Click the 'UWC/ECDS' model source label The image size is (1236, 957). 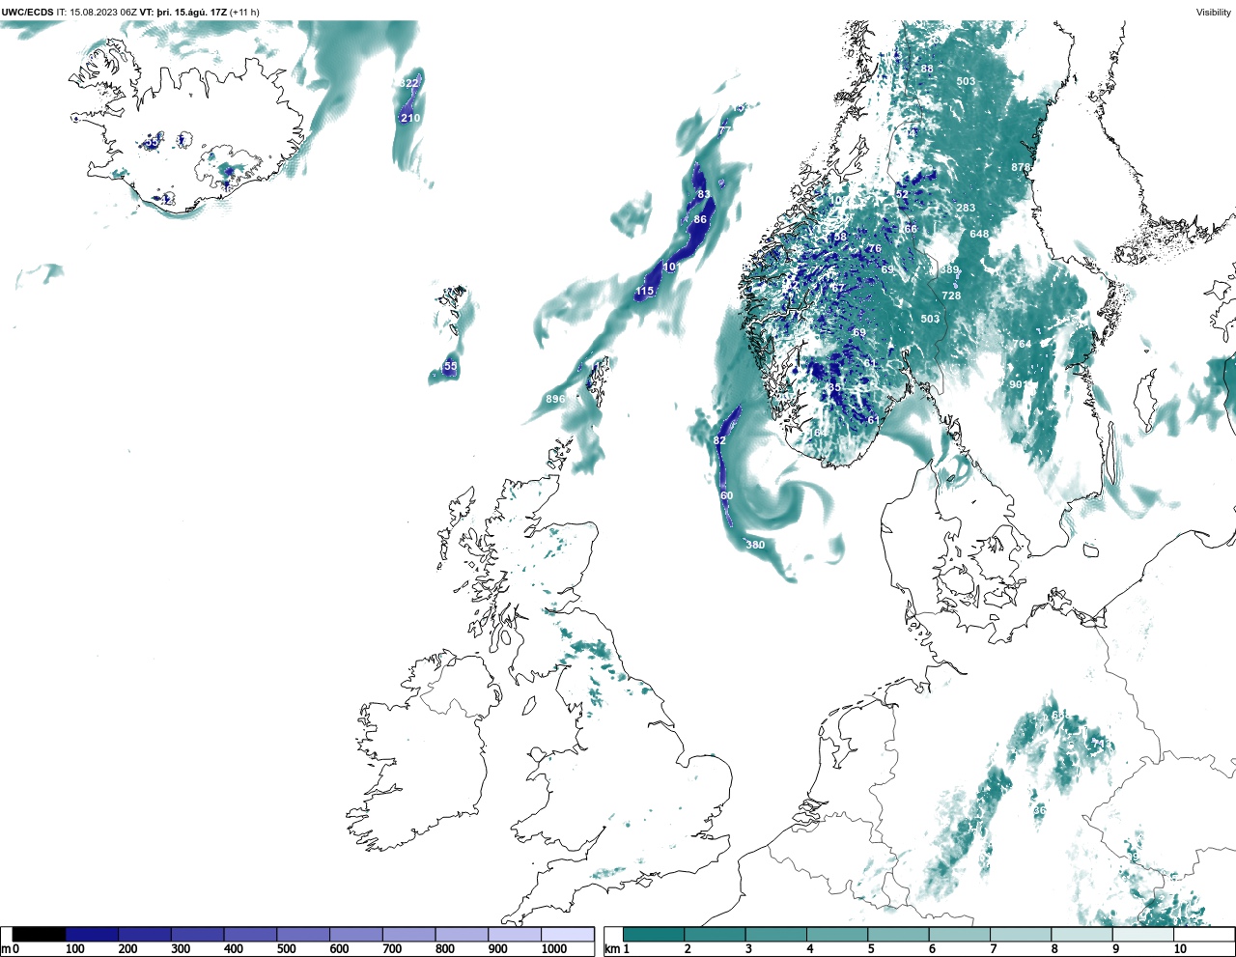coord(27,13)
